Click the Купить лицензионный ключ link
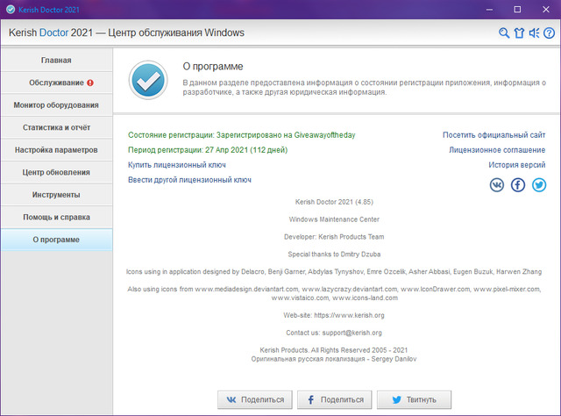This screenshot has width=561, height=416. (x=176, y=164)
